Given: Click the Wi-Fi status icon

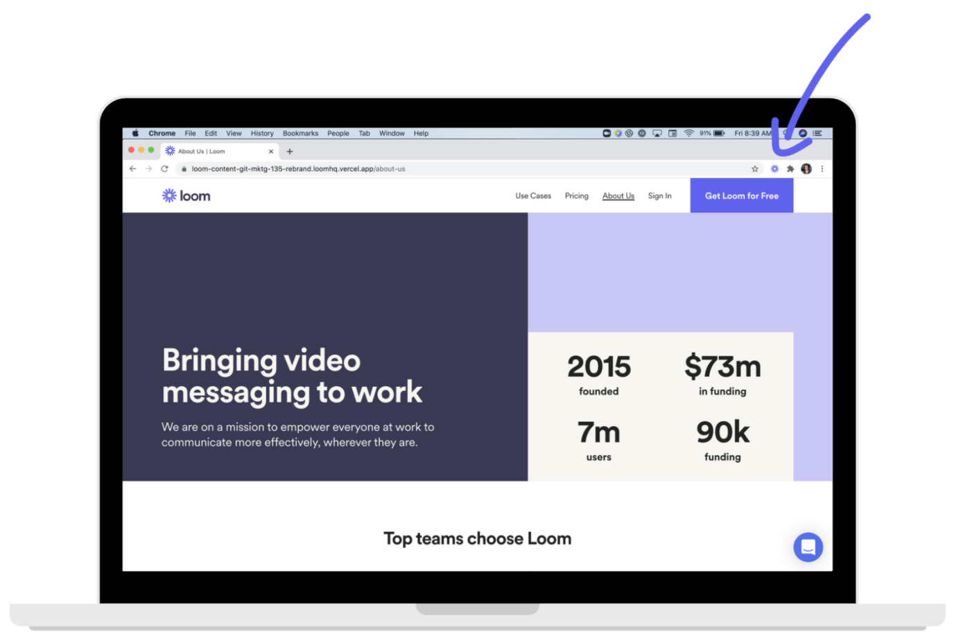Looking at the screenshot, I should (688, 133).
